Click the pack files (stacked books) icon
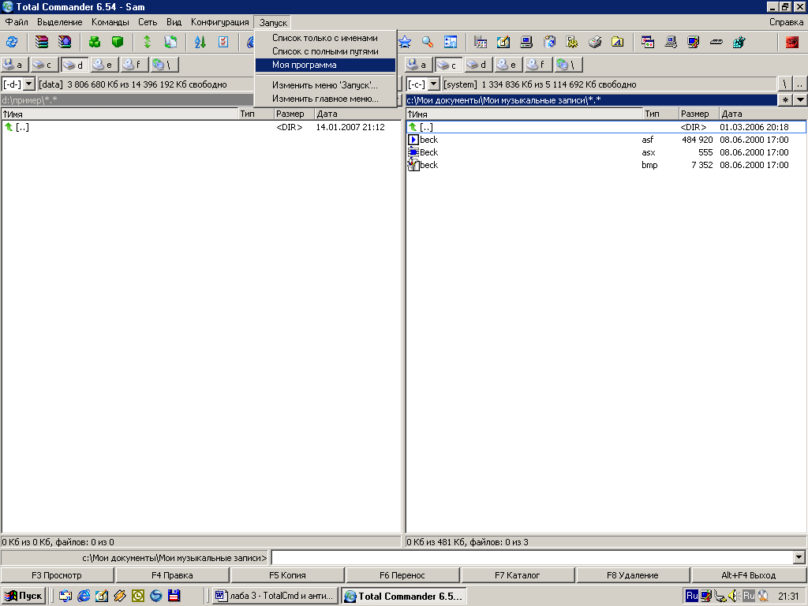This screenshot has height=606, width=808. coord(41,43)
